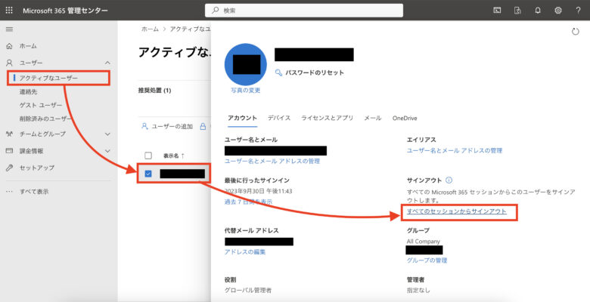590x302 pixels.
Task: Click the セットアップ wrench icon
Action: click(x=9, y=168)
